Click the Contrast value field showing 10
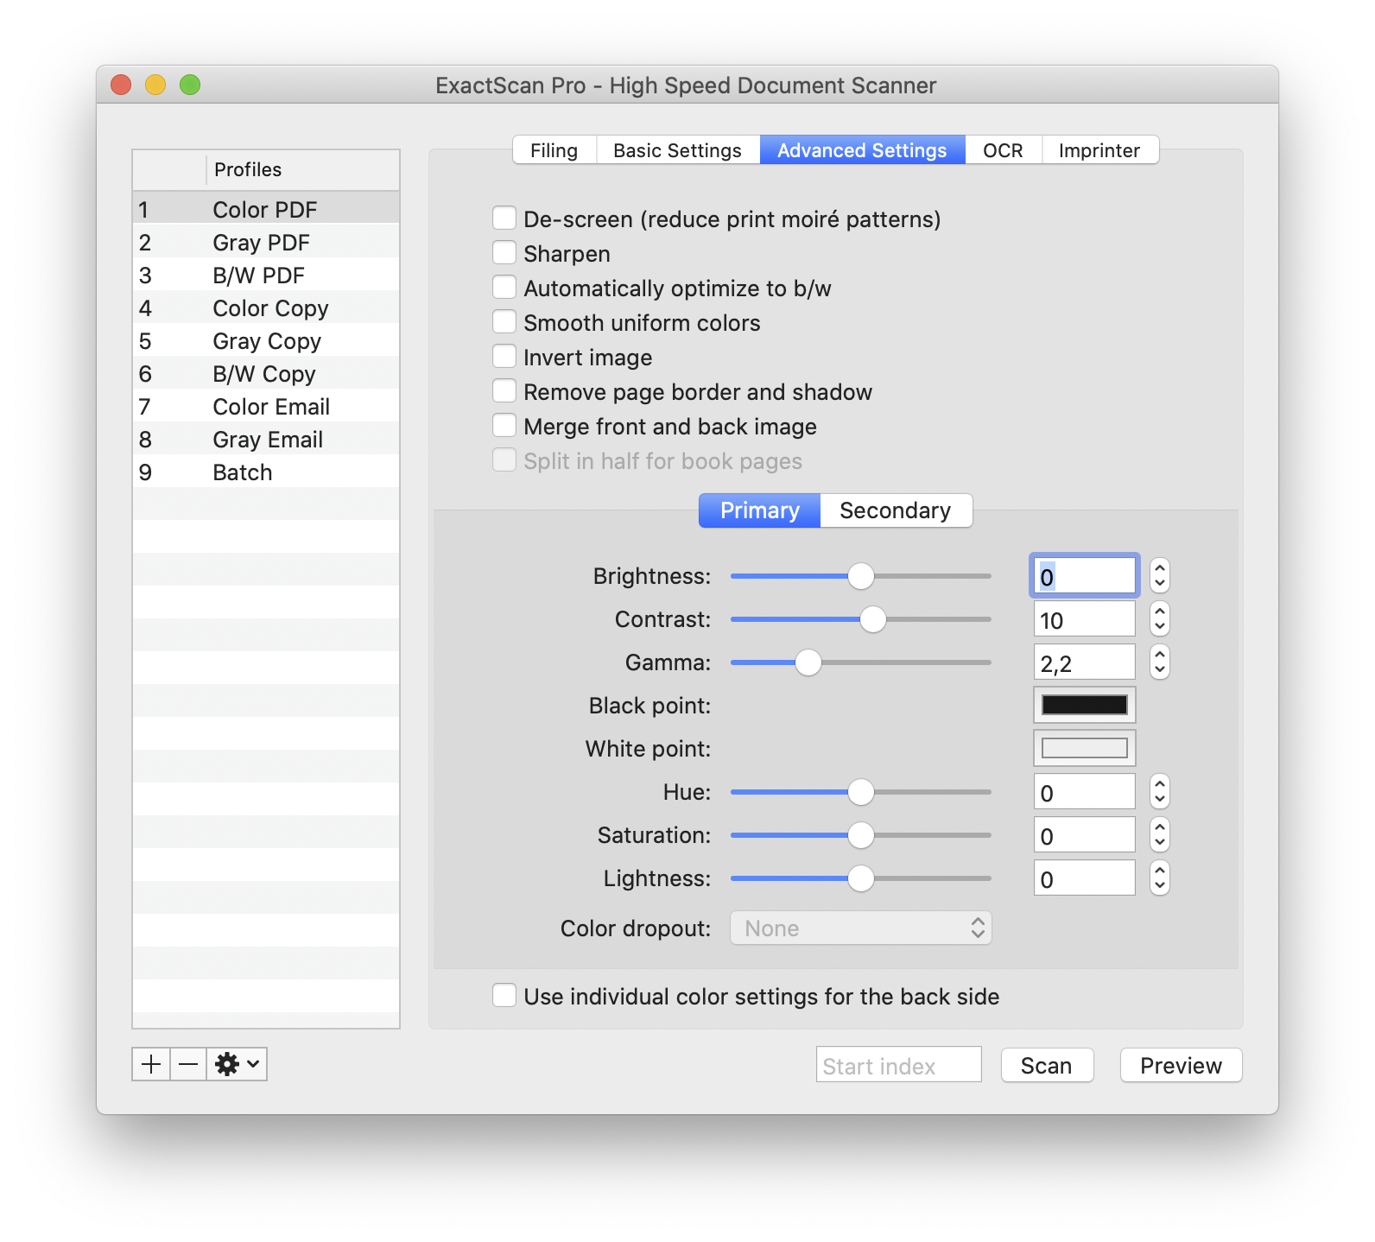Screen dimensions: 1375x1242 point(1085,618)
